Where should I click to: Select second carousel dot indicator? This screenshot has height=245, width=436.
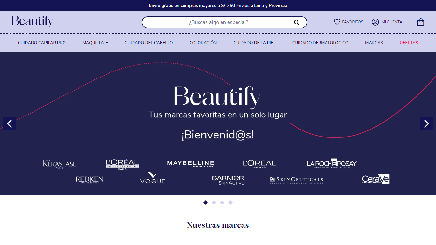coord(214,203)
